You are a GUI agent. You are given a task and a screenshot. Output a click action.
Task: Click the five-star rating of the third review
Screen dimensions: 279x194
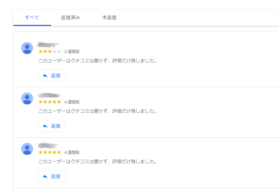[x=50, y=152]
